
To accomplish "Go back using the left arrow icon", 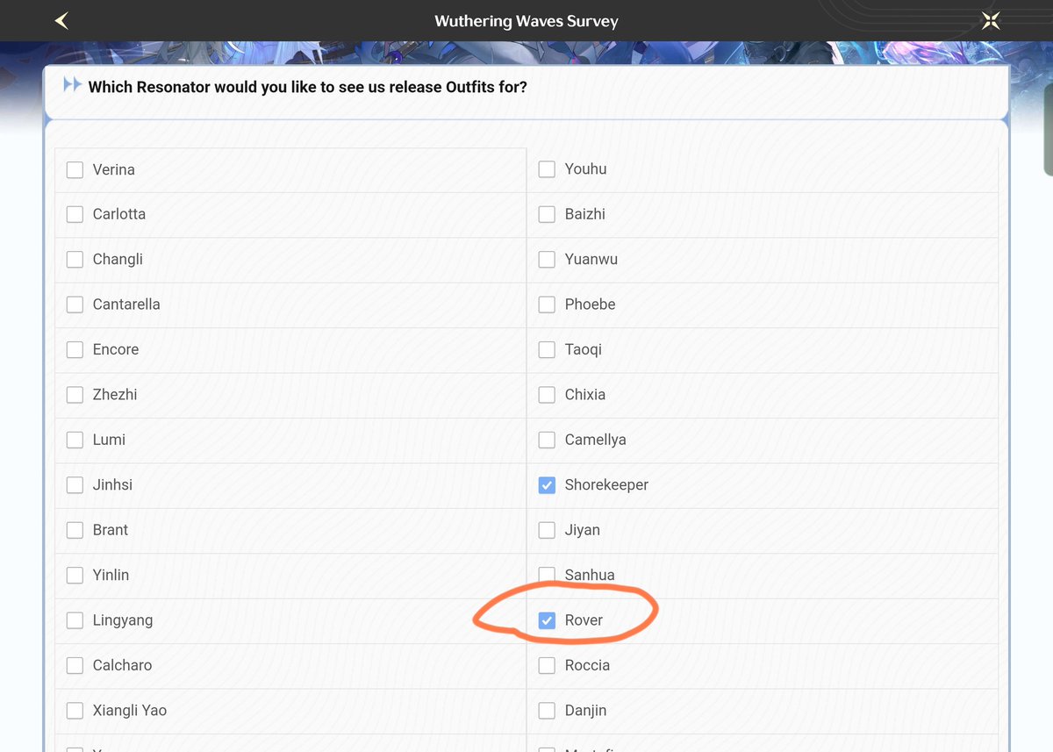I will click(61, 21).
